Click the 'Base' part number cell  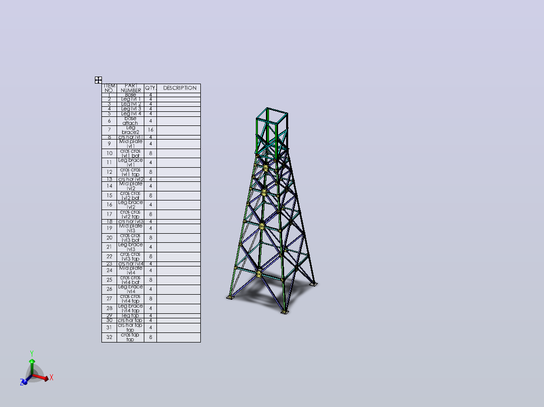[130, 95]
